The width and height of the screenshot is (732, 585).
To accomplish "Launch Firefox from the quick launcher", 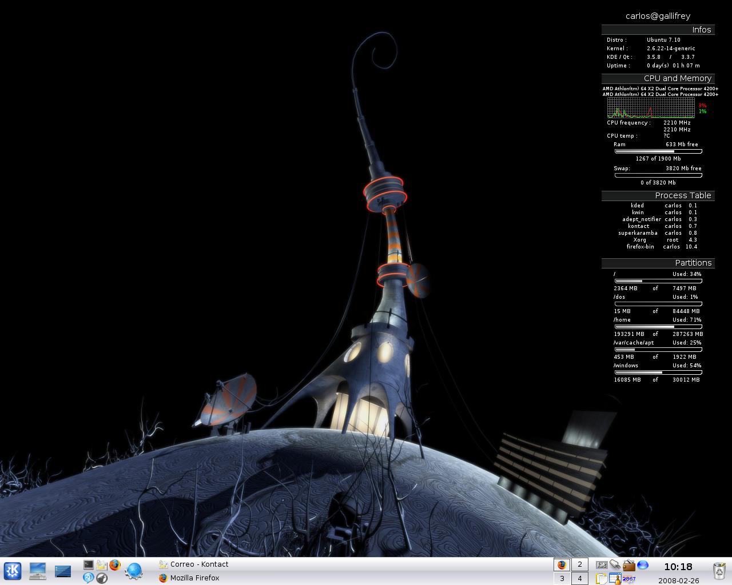I will (115, 564).
